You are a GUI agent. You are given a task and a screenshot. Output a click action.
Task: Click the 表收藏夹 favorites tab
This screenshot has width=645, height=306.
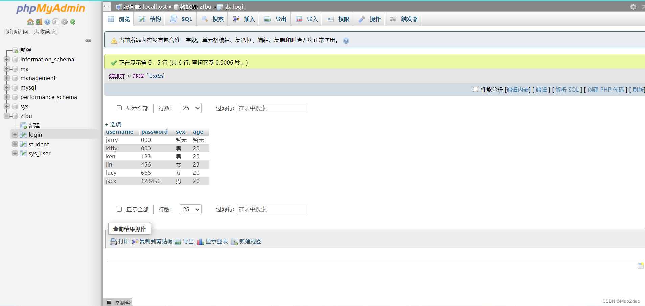point(45,32)
